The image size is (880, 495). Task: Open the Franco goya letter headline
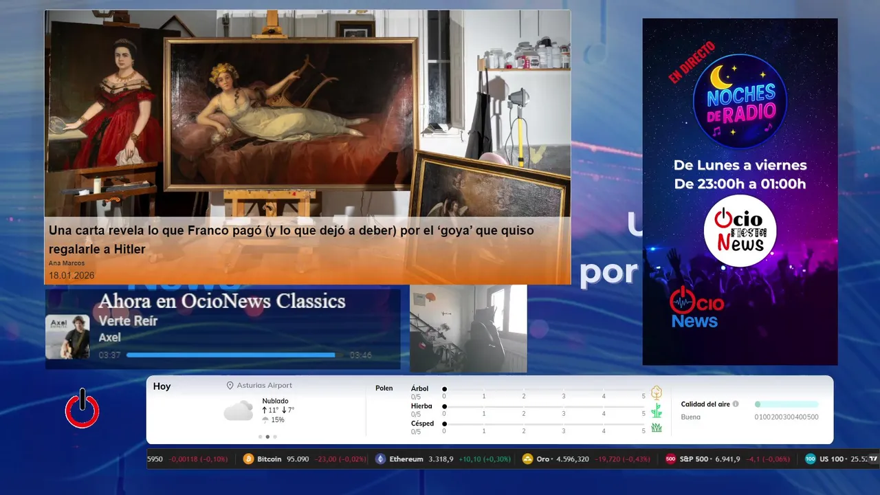click(291, 239)
